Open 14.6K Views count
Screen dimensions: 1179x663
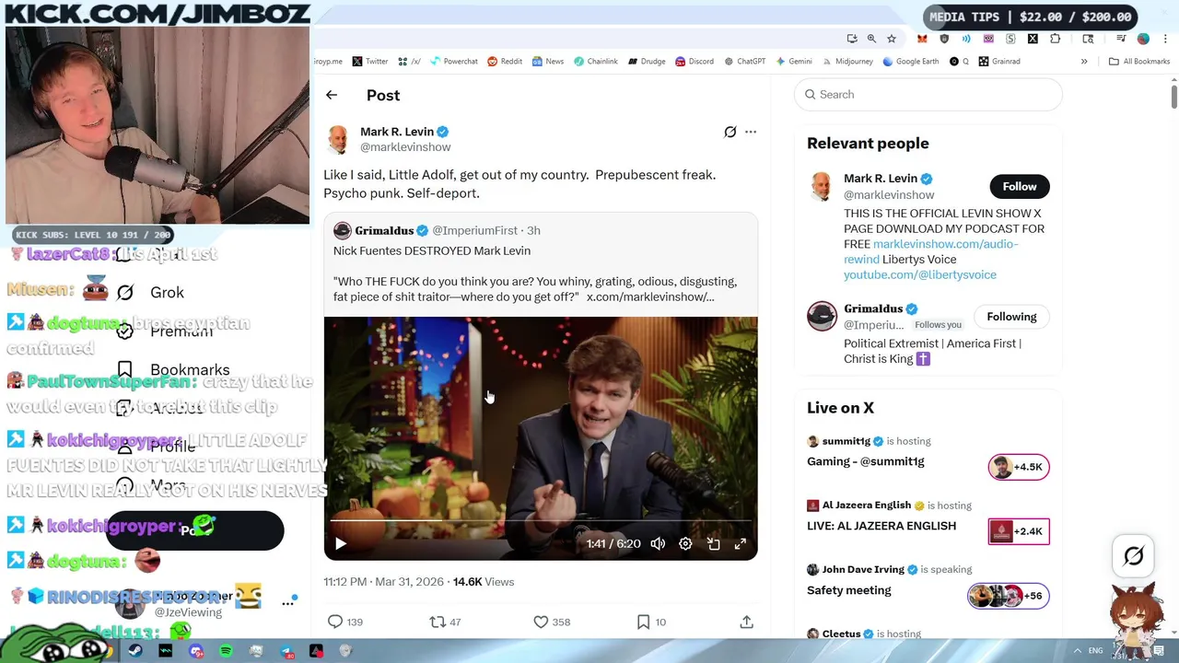[484, 582]
